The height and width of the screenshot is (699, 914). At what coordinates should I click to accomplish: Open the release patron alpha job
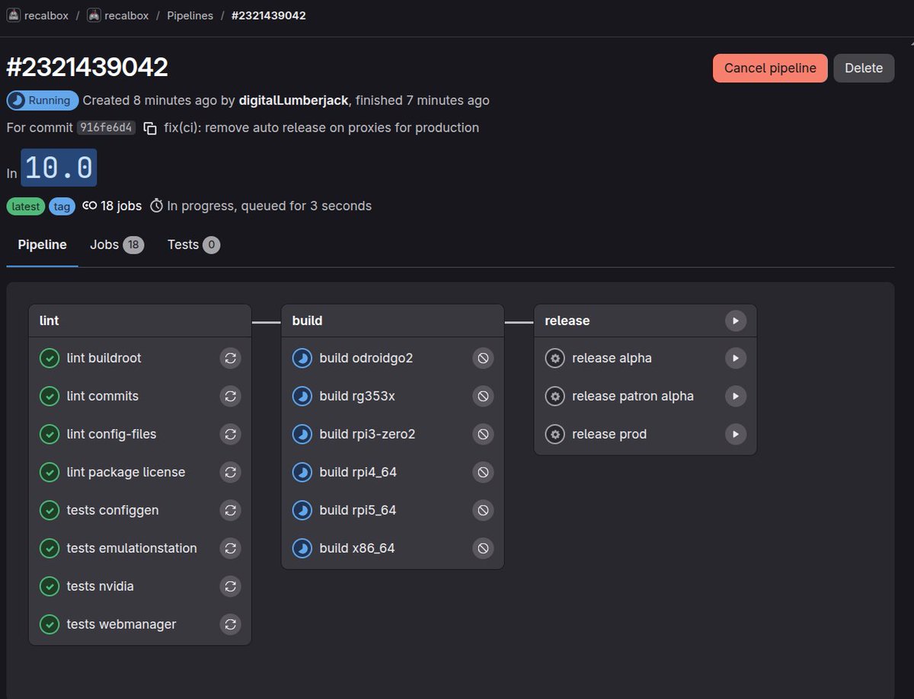point(633,396)
